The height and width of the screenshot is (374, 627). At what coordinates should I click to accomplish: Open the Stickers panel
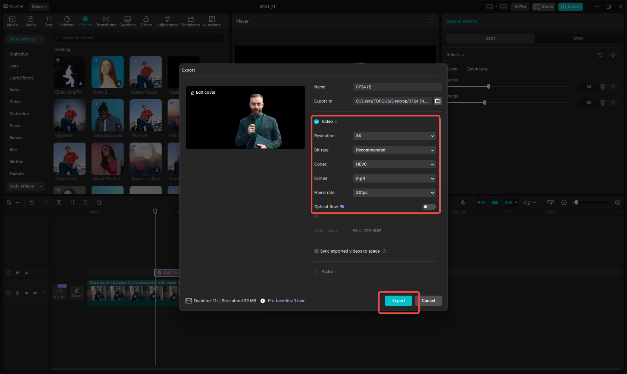coord(67,21)
